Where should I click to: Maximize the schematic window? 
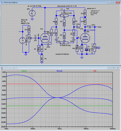pyautogui.click(x=113, y=2)
